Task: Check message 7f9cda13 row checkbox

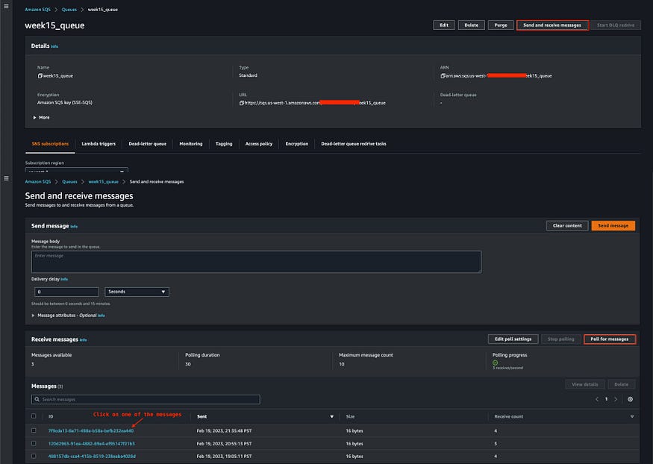Action: tap(34, 430)
